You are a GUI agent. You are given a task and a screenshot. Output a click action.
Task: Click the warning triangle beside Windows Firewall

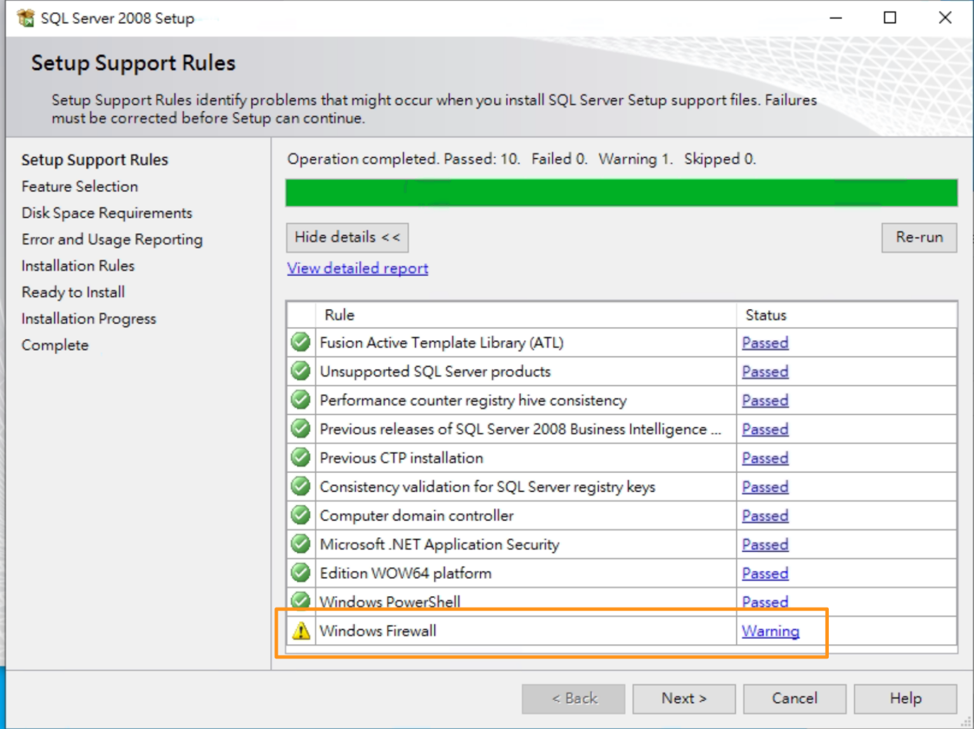coord(301,630)
